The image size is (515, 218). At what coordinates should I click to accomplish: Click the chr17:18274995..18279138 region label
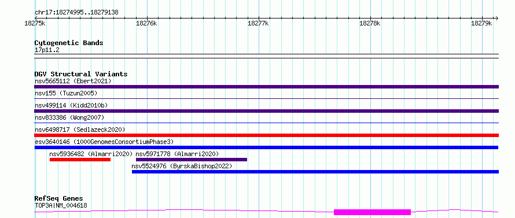coord(76,13)
